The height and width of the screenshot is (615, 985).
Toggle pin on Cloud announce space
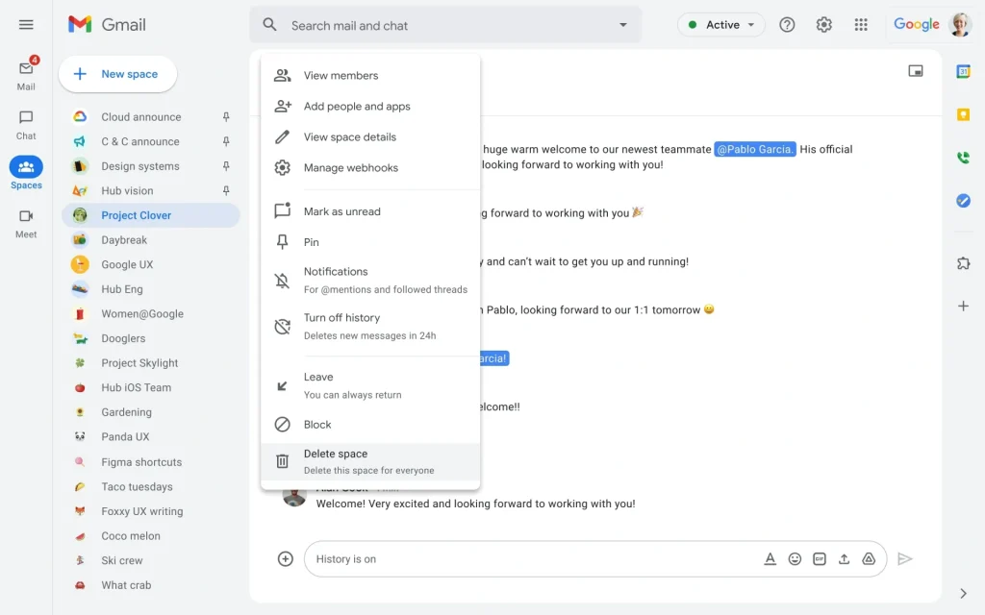(226, 117)
